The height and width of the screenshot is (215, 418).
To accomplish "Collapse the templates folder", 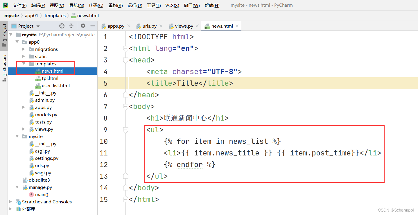I will (24, 64).
